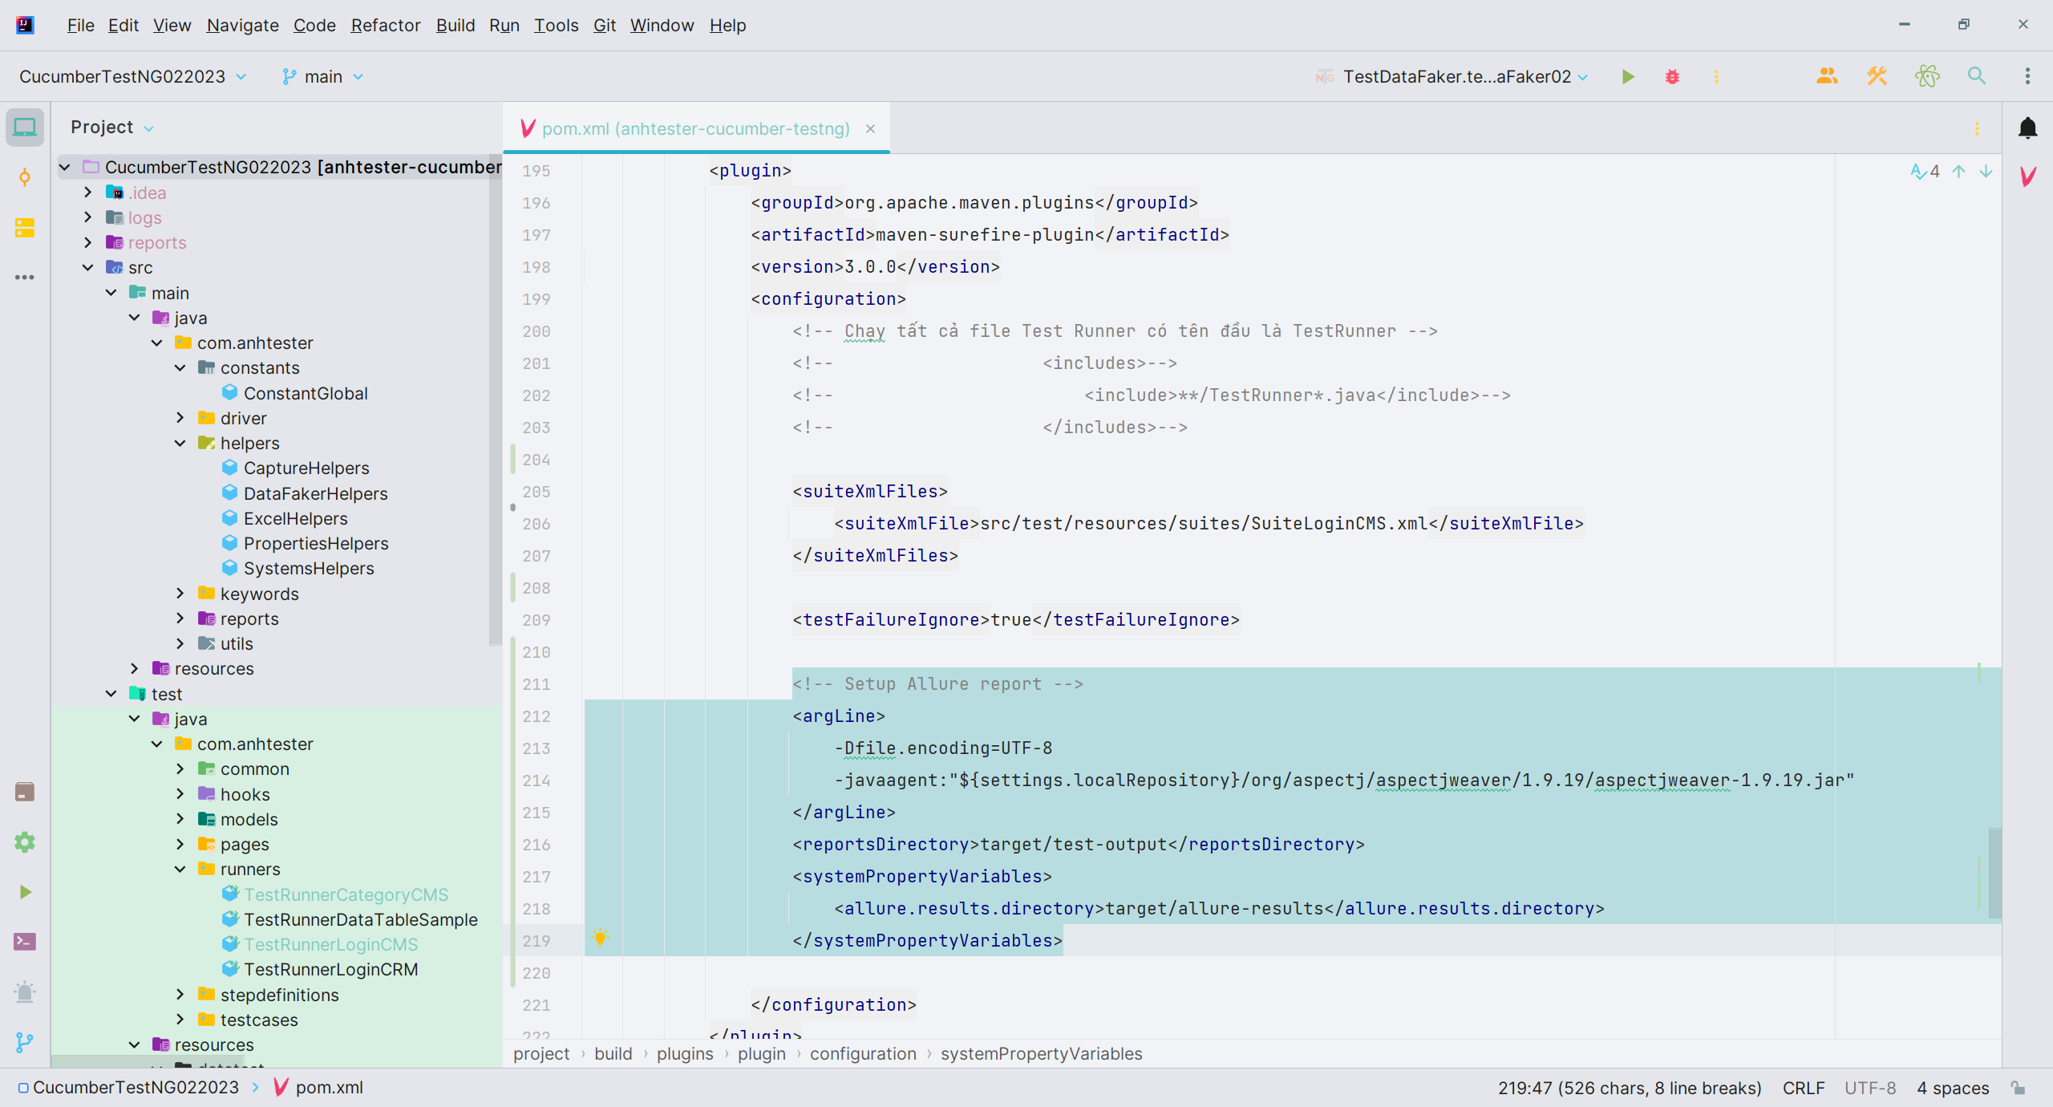Show more tool windows ellipsis in left sidebar
Image resolution: width=2053 pixels, height=1107 pixels.
tap(25, 278)
